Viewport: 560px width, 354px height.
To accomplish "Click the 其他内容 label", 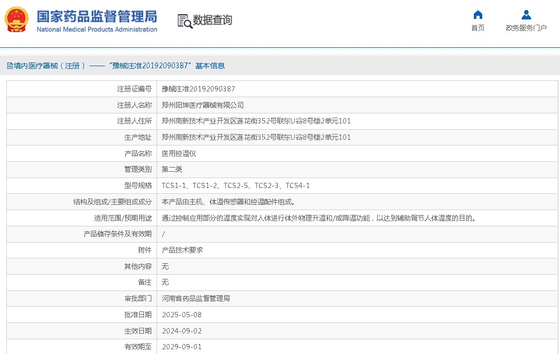I will (138, 266).
